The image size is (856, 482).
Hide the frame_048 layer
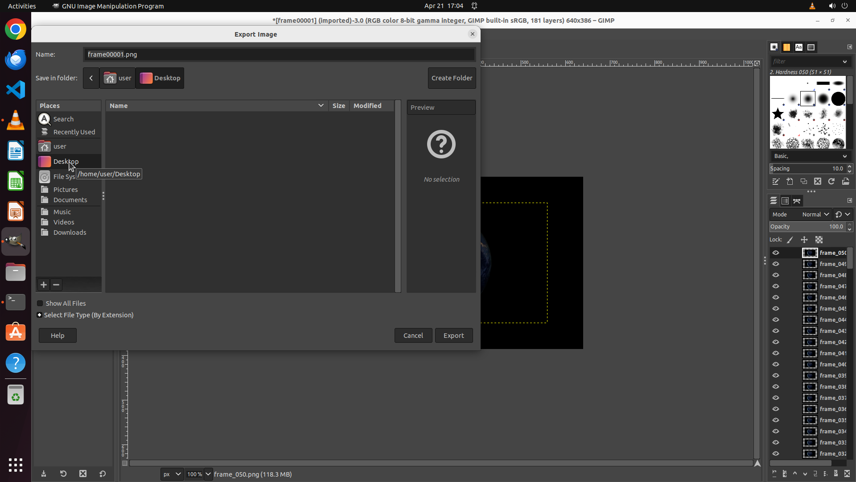tap(776, 275)
